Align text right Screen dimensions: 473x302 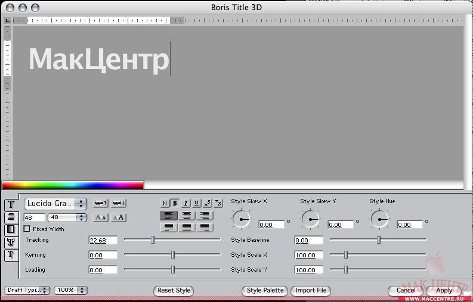coord(205,216)
